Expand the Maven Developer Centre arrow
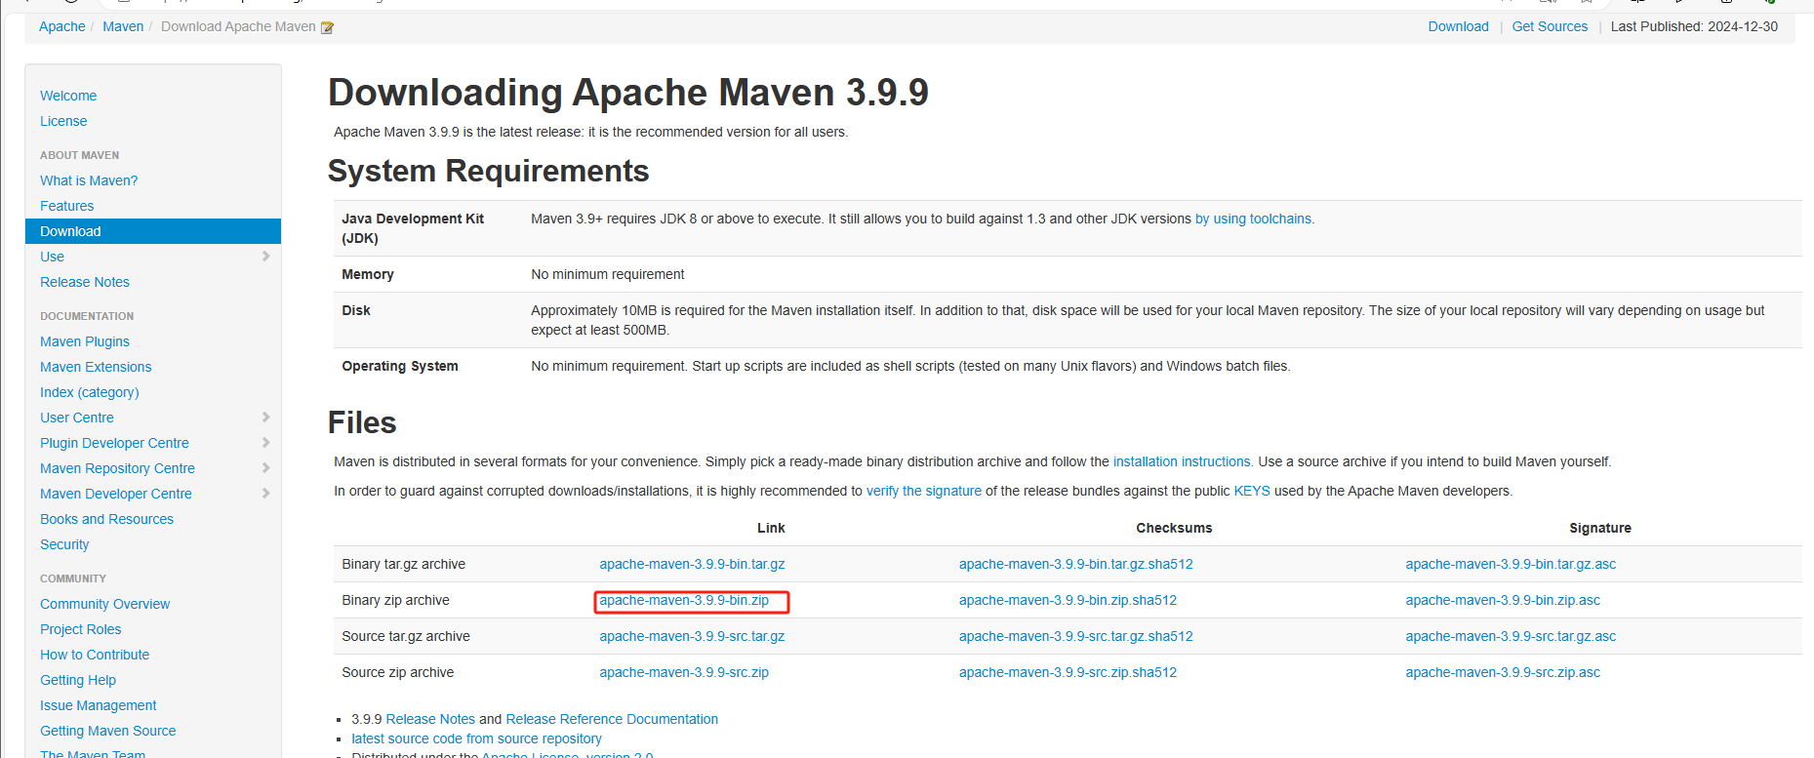This screenshot has width=1814, height=758. [x=265, y=494]
